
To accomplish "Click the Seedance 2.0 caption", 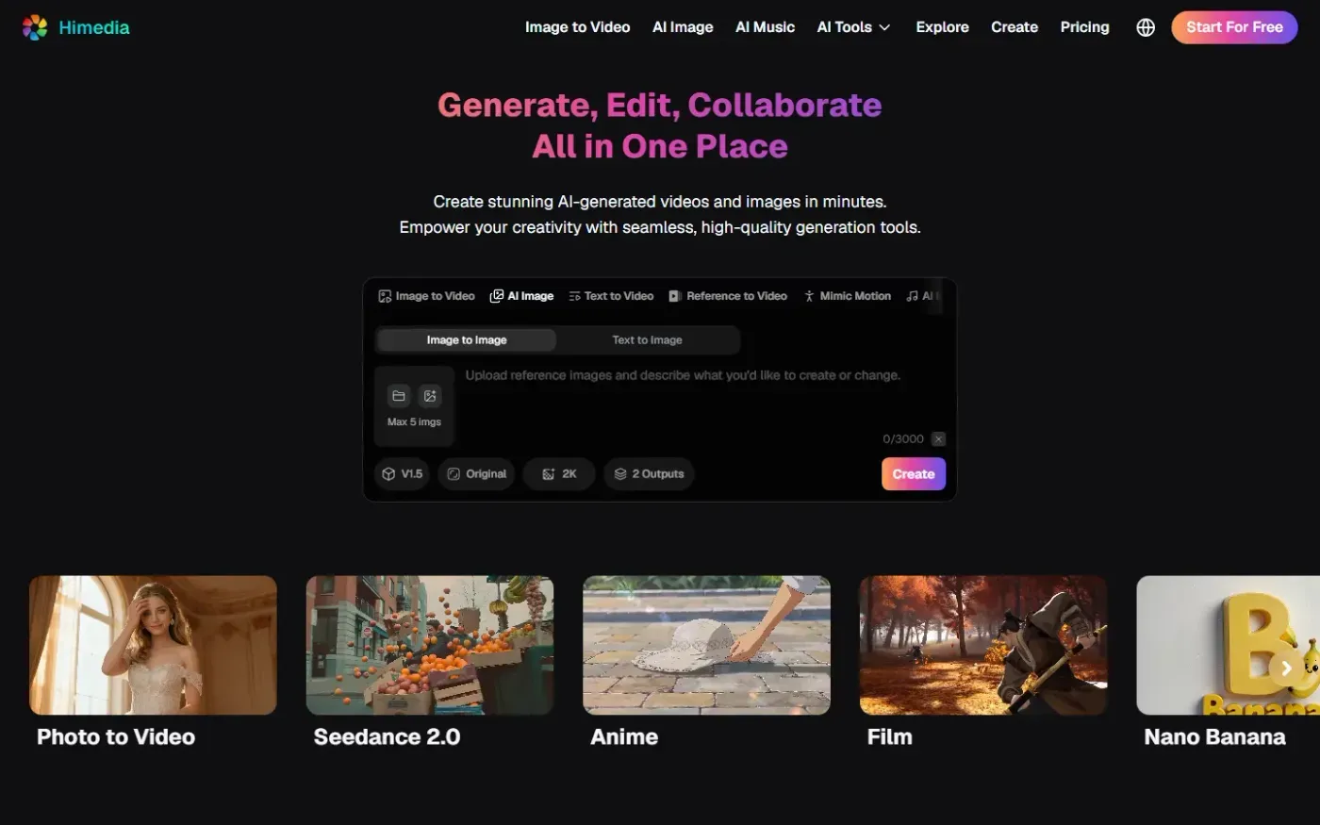I will [387, 737].
